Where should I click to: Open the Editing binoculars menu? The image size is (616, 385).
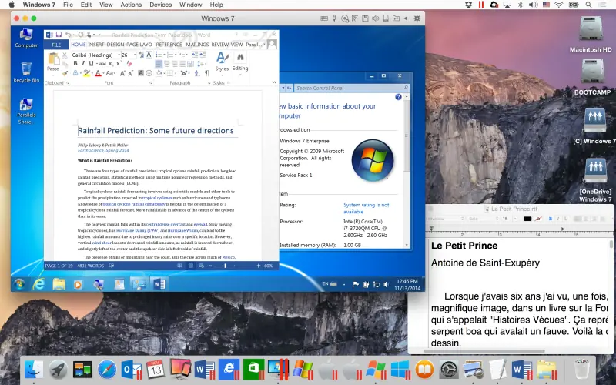click(240, 63)
